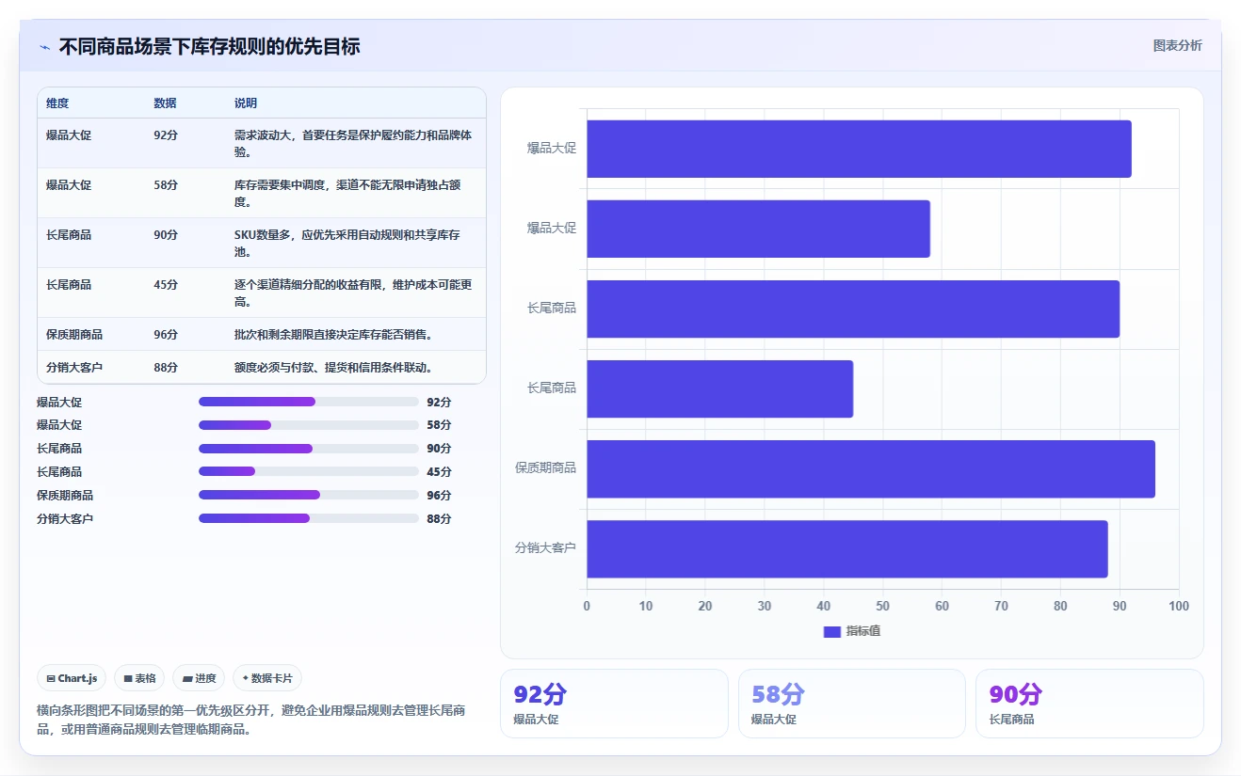Open the 92分 data card
Image resolution: width=1241 pixels, height=776 pixels.
(614, 704)
